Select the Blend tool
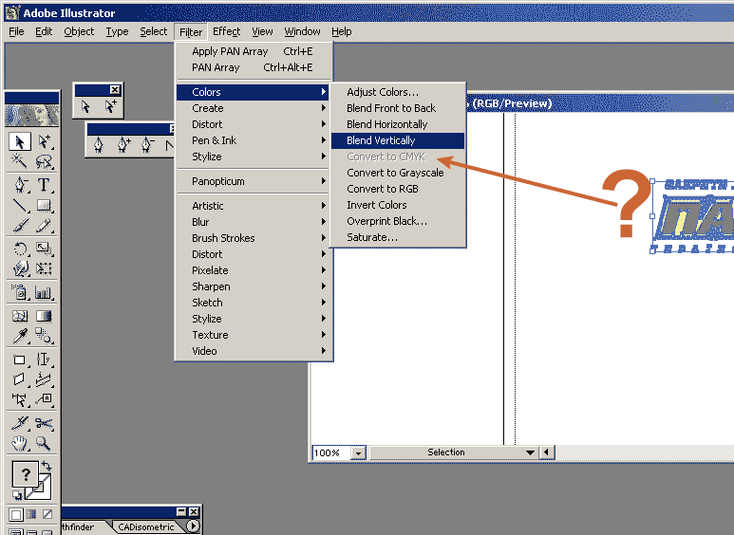This screenshot has width=734, height=535. [x=44, y=336]
